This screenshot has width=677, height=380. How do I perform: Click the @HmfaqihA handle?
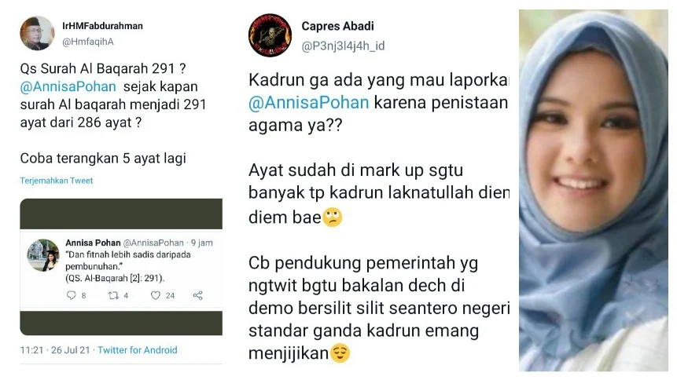[x=88, y=42]
